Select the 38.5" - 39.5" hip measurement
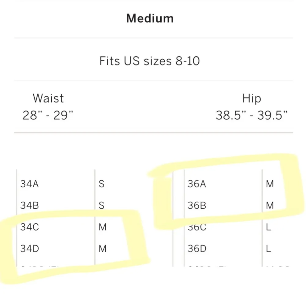 (x=252, y=115)
